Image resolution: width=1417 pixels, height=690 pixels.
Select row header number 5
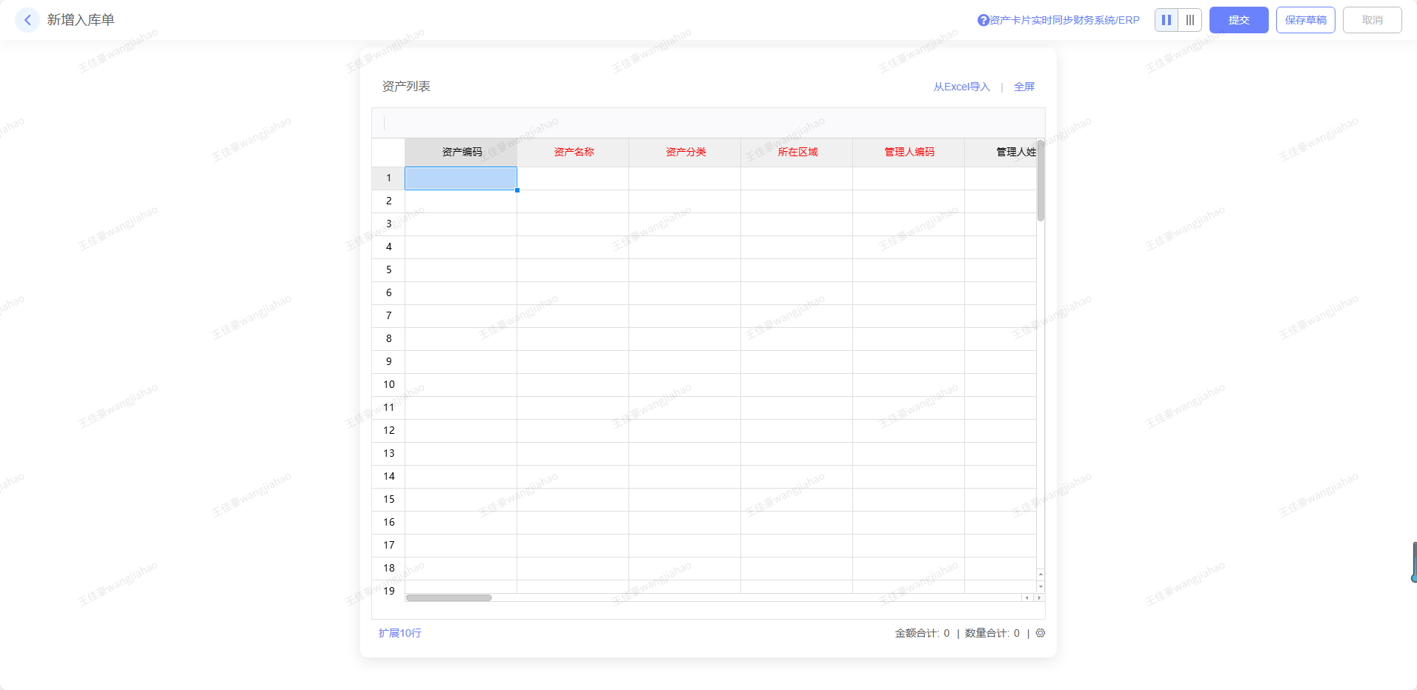point(388,270)
